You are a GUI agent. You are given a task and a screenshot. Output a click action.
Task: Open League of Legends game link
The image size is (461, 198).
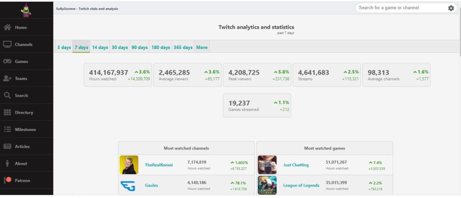coord(301,185)
